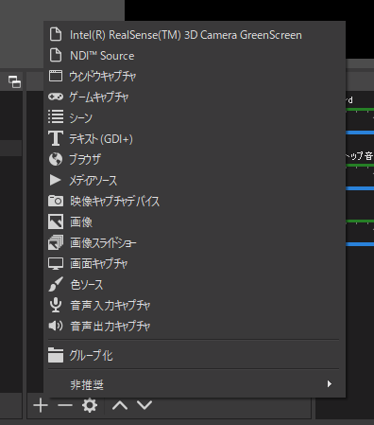This screenshot has height=425, width=374.
Task: Click the dock popout icon at top-left panel
Action: coord(14,81)
